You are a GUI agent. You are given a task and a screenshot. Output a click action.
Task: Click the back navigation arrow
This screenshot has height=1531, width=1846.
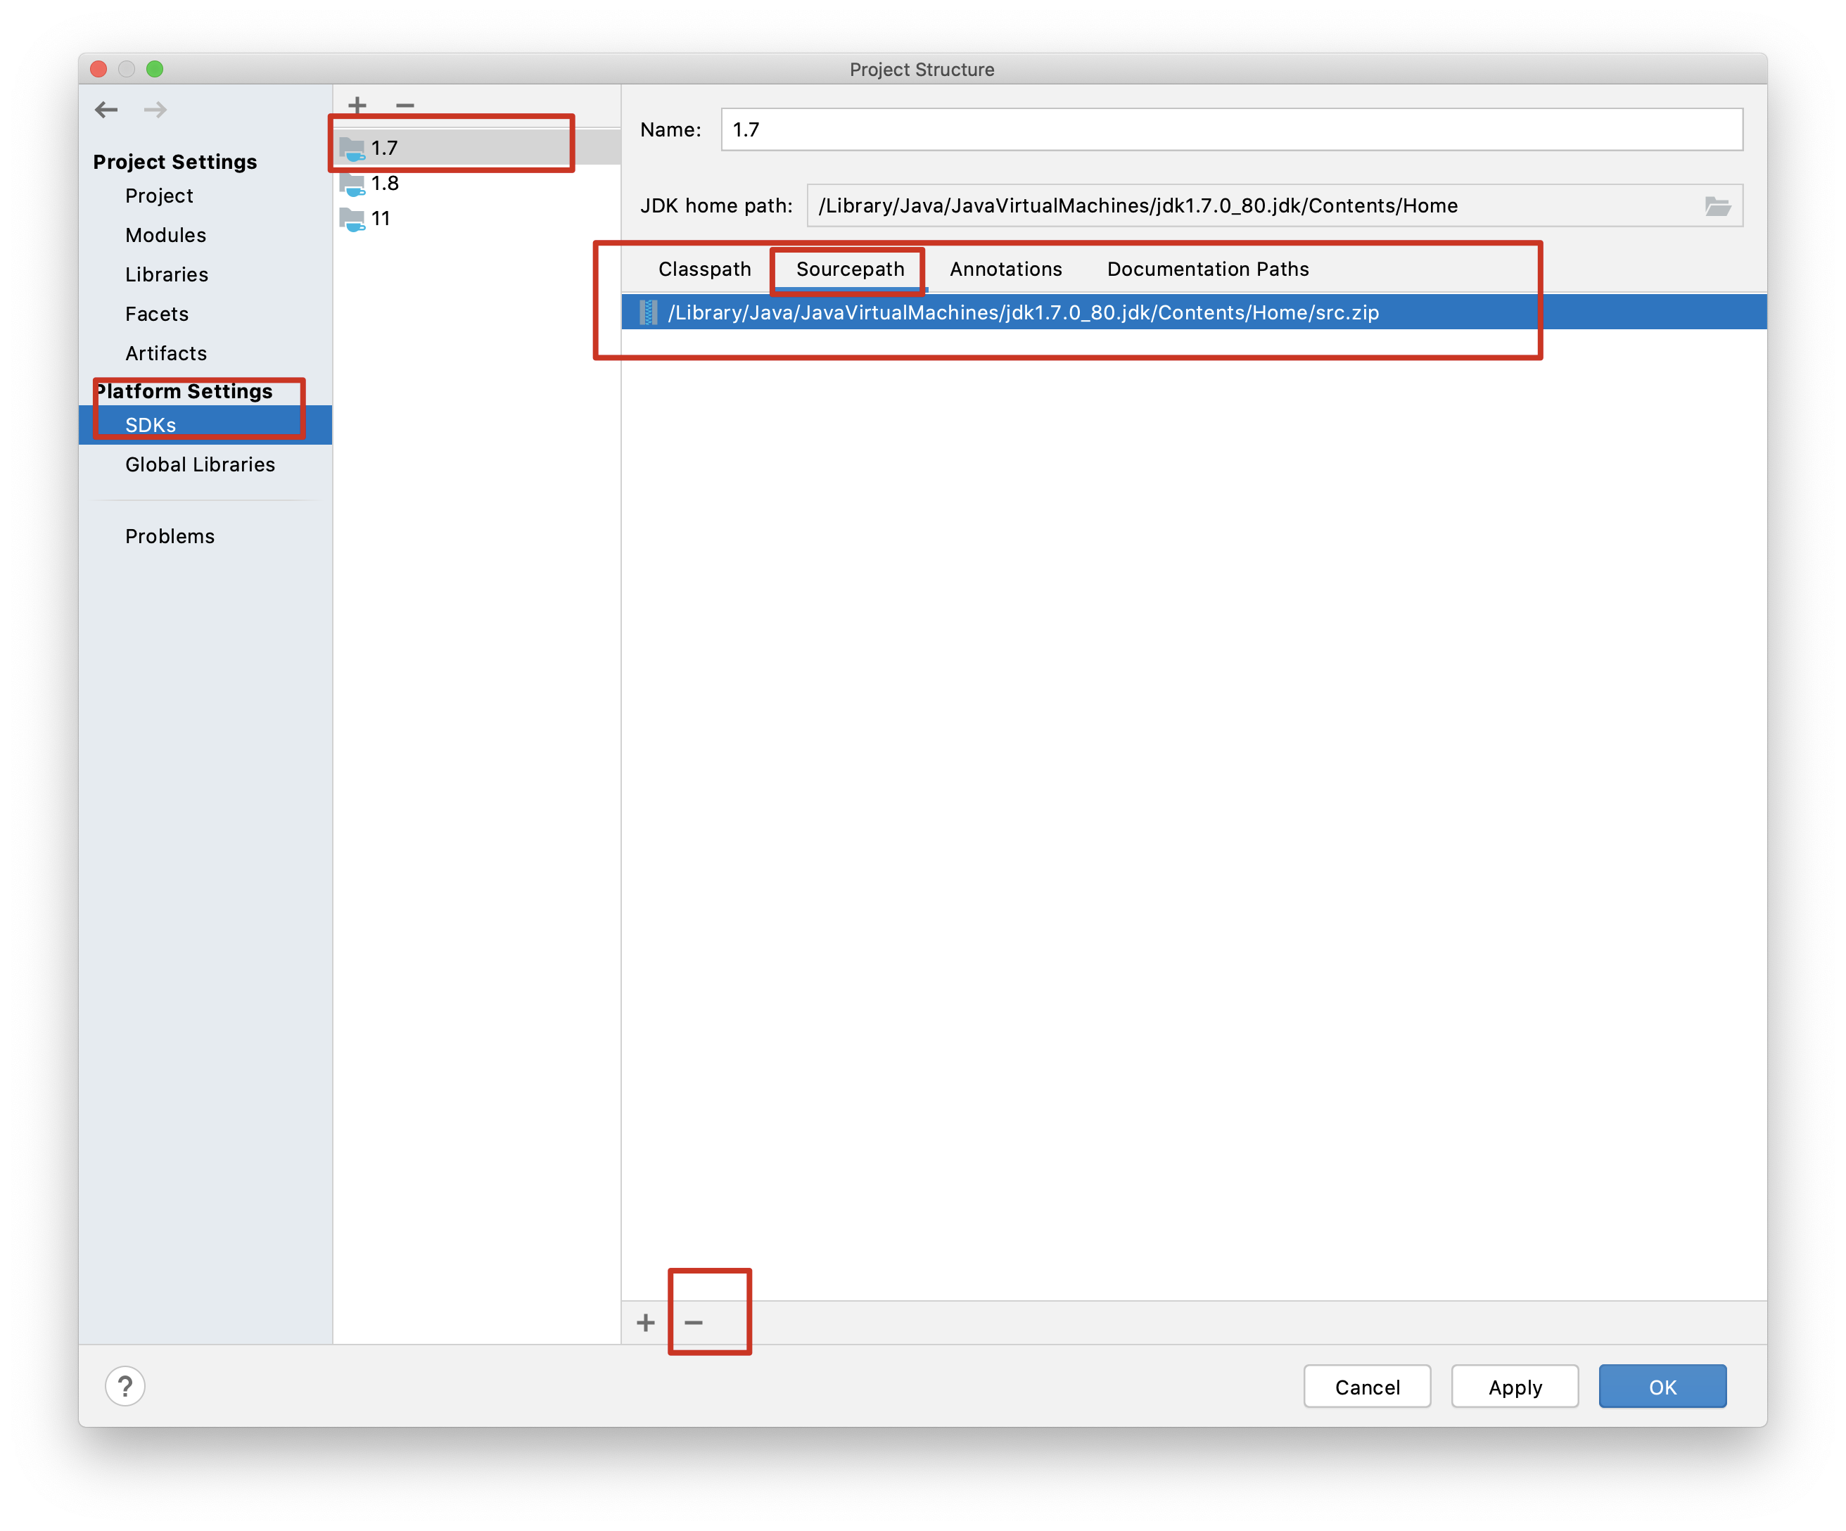click(x=106, y=110)
